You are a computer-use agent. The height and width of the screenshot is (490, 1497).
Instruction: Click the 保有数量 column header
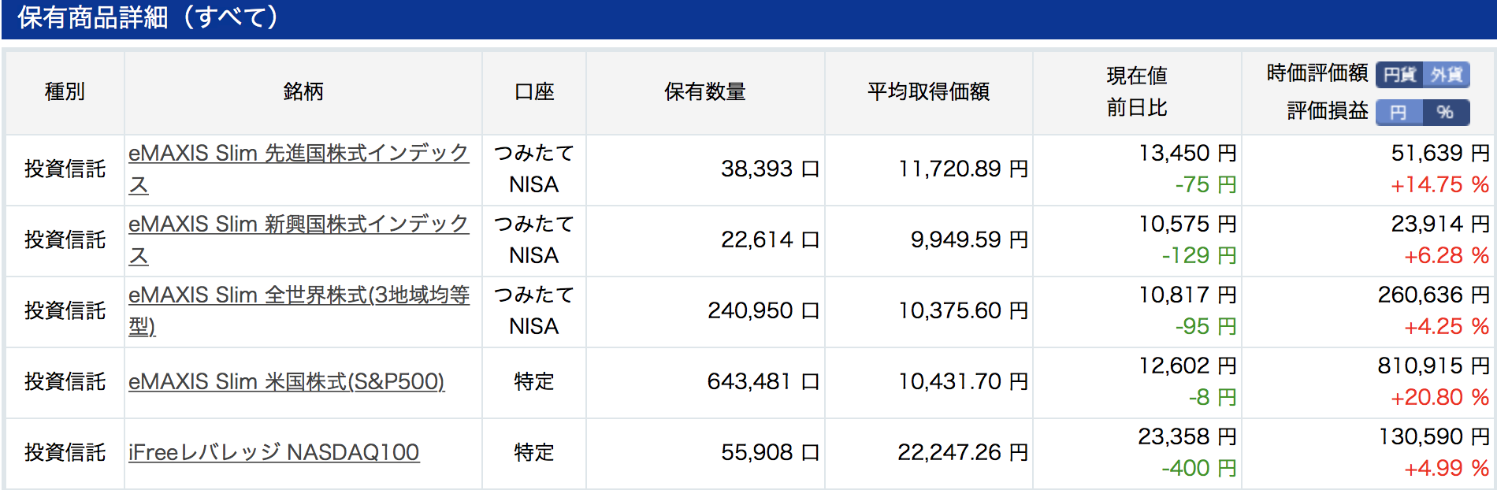pyautogui.click(x=705, y=92)
